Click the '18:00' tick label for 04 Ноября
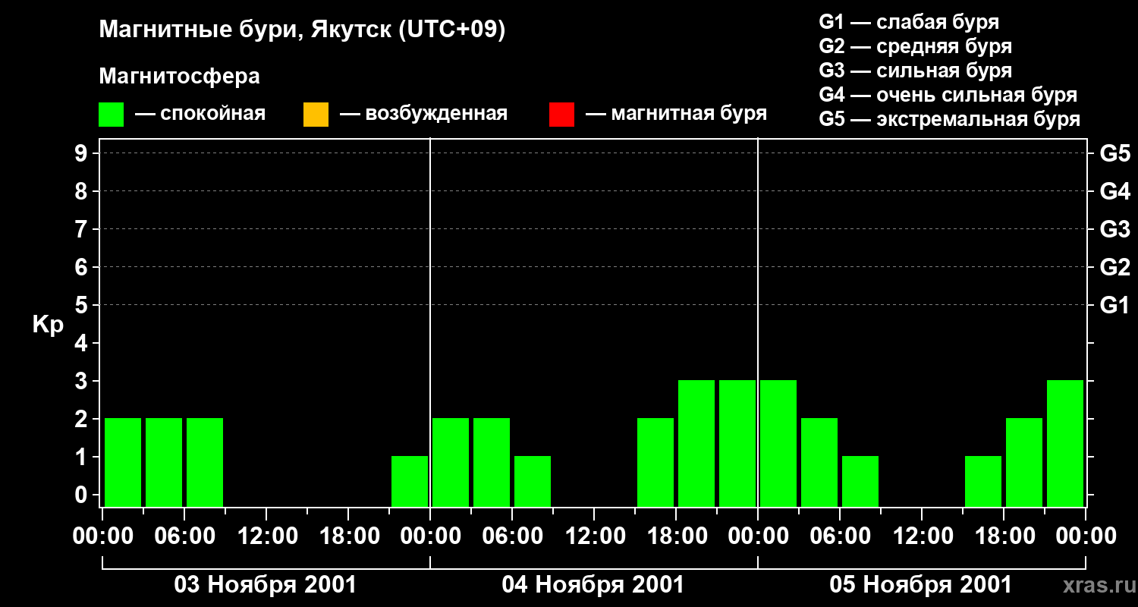This screenshot has width=1138, height=607. pos(676,536)
